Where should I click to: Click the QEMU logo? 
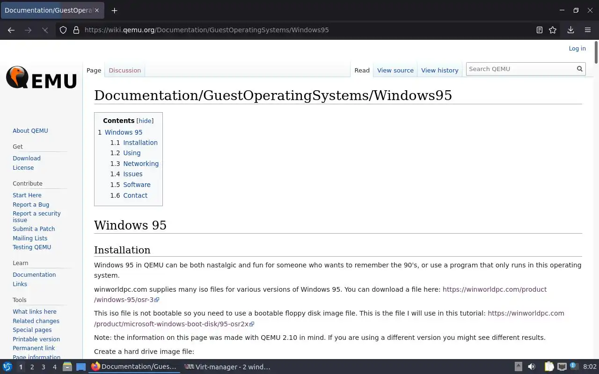(41, 78)
